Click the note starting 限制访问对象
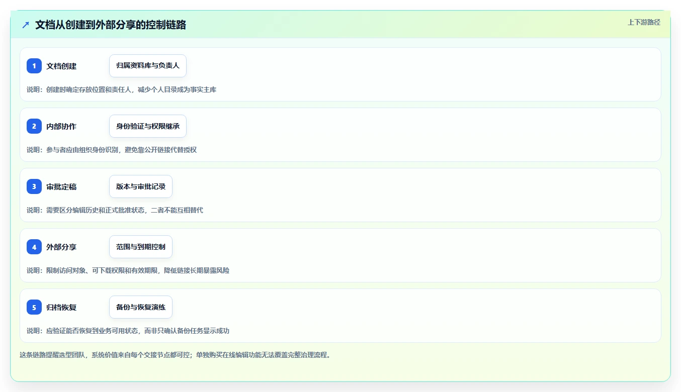 pos(128,270)
